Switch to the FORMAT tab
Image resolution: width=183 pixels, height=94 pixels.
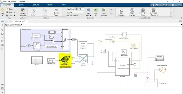pyautogui.click(x=50, y=5)
